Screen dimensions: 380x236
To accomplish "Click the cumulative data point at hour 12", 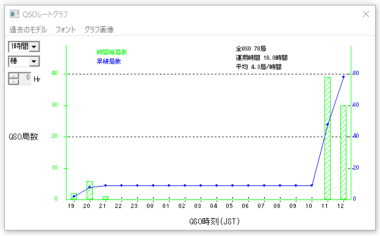I will coord(343,77).
